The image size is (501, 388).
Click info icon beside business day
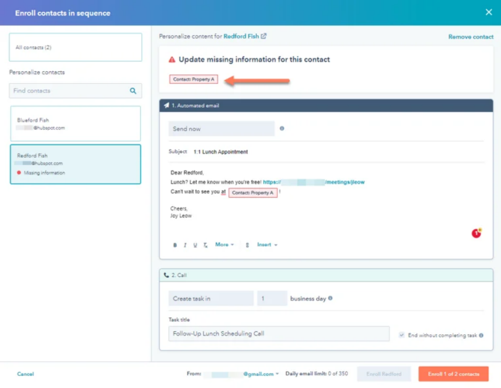coord(330,298)
